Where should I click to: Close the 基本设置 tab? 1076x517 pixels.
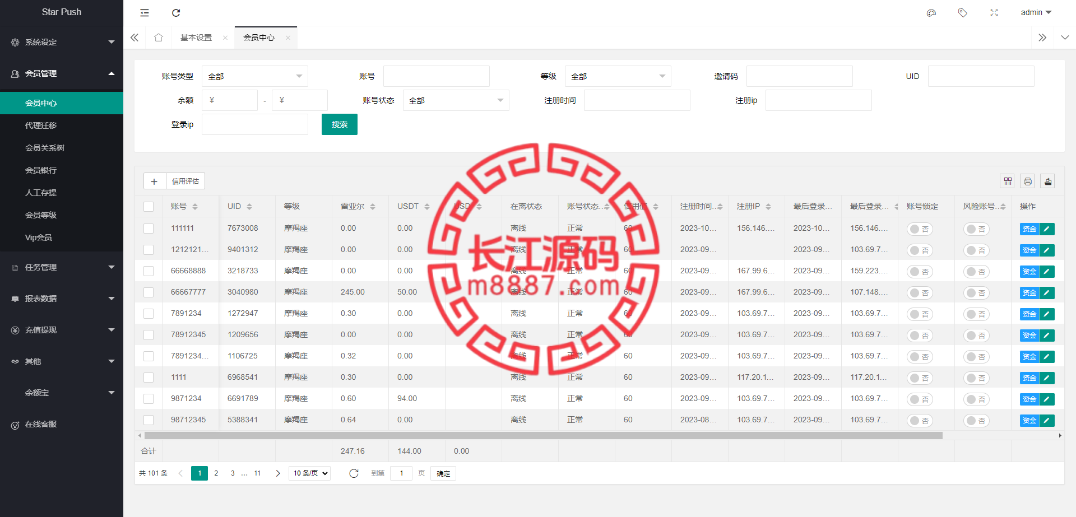225,38
